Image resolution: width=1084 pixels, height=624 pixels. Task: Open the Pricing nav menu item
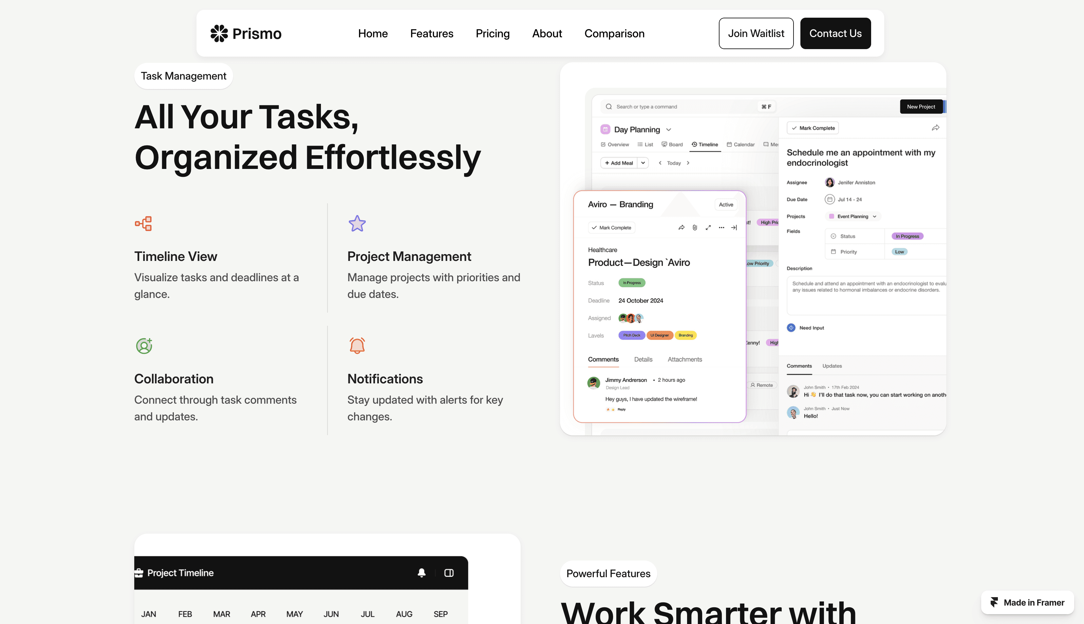(x=493, y=33)
